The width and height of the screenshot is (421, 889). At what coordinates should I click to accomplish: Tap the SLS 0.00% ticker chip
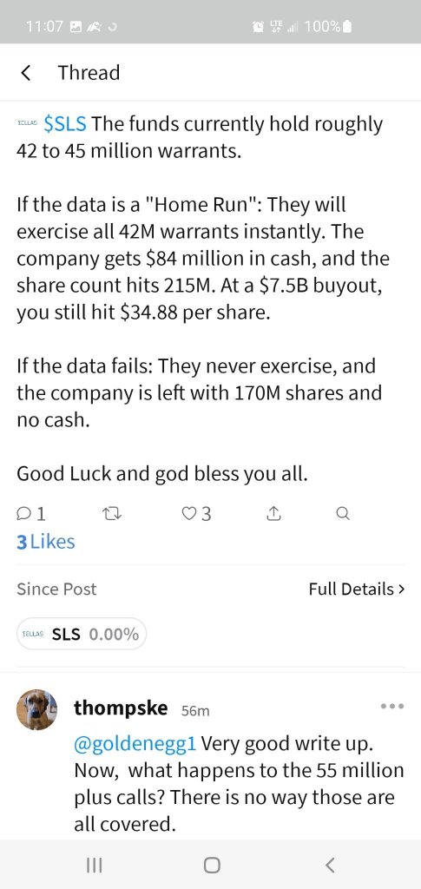click(x=82, y=634)
